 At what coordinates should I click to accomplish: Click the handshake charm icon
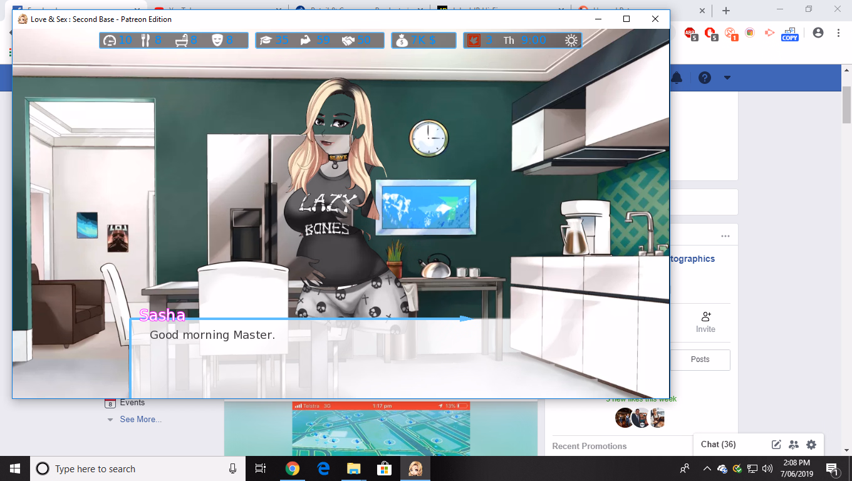coord(348,41)
